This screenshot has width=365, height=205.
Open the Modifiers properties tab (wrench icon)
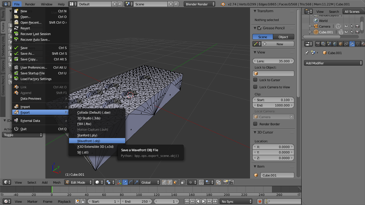tap(352, 44)
